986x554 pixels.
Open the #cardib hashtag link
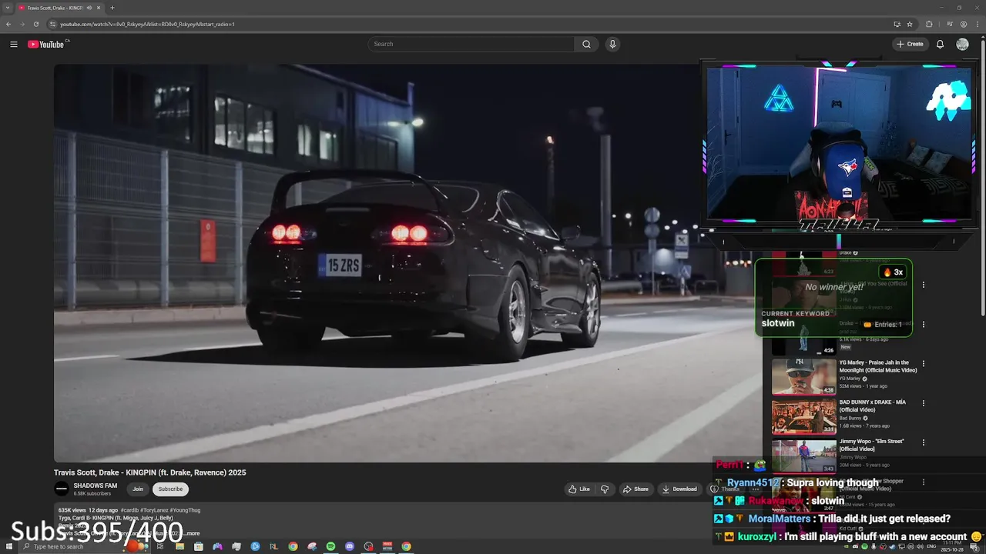coord(129,510)
